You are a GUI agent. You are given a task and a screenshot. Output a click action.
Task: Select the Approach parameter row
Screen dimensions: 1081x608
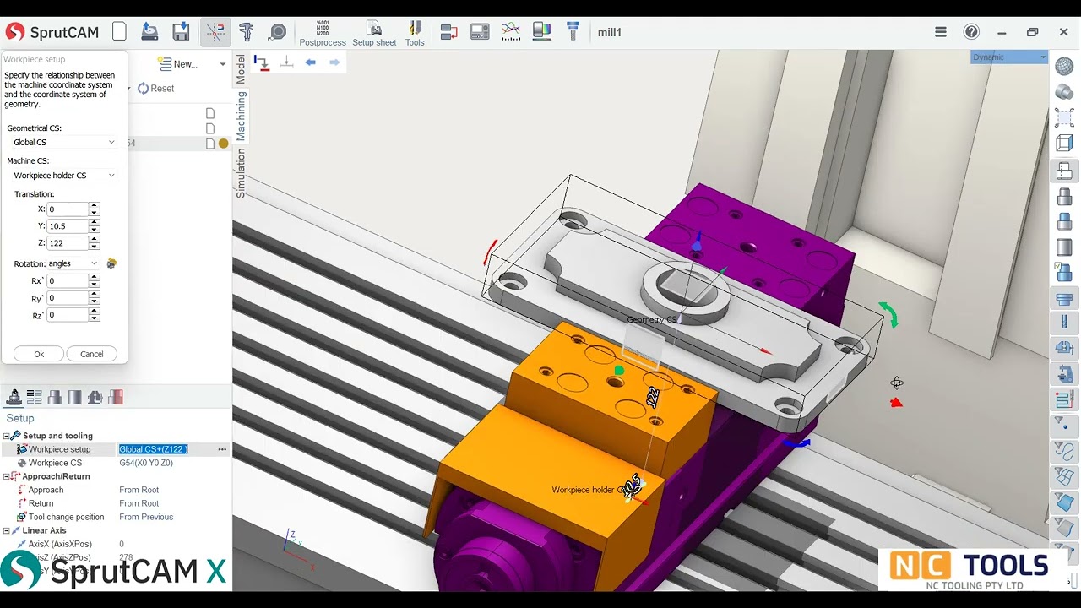[116, 490]
